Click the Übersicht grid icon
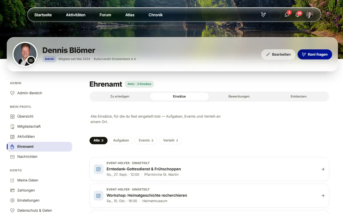Screen dimensions: 343x214 pyautogui.click(x=12, y=116)
